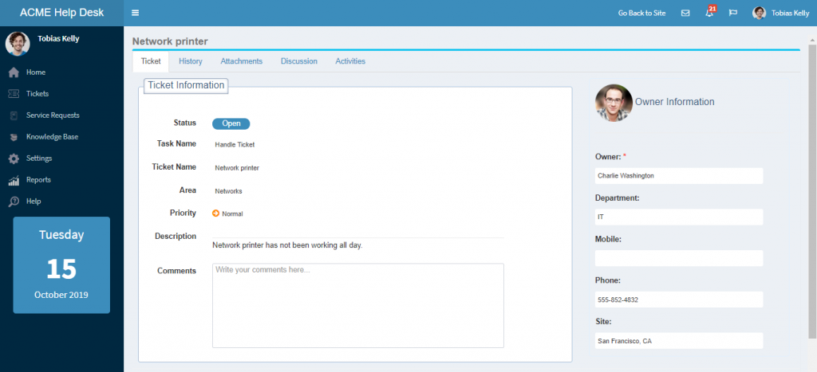Click the Owner field Charlie Washington
This screenshot has width=817, height=372.
[679, 176]
